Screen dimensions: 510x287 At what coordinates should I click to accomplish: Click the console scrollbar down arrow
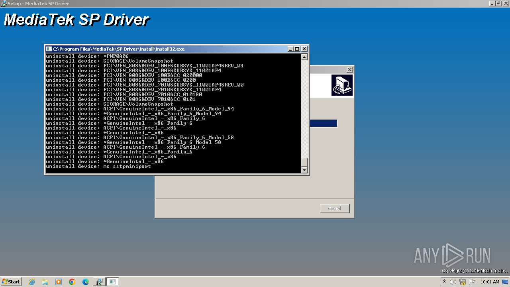pyautogui.click(x=304, y=170)
